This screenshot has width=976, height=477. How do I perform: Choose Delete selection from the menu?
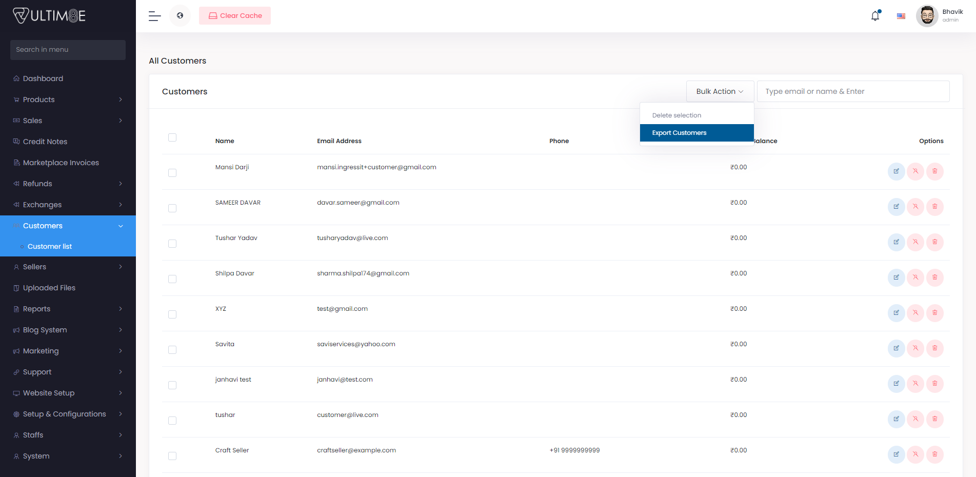click(x=676, y=115)
